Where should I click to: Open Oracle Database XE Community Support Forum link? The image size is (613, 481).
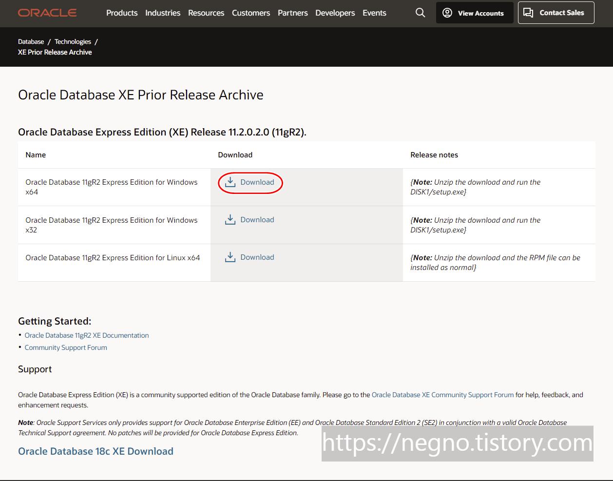click(x=442, y=395)
